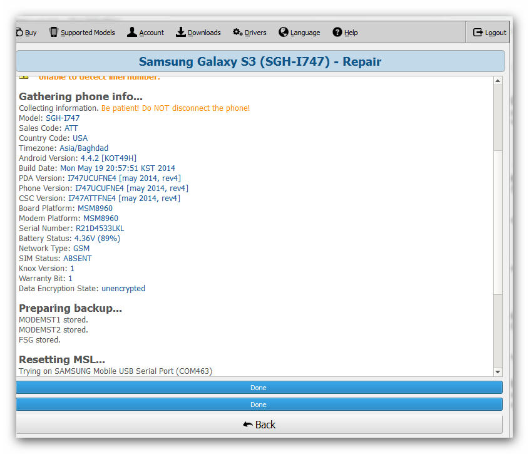
Task: Click the Knox Version line
Action: [x=46, y=269]
